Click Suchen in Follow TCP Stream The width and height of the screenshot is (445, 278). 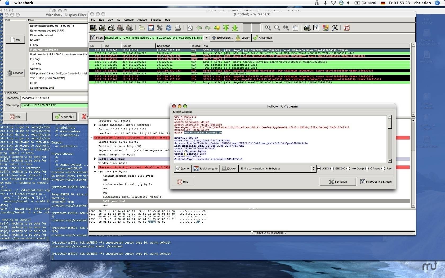183,169
